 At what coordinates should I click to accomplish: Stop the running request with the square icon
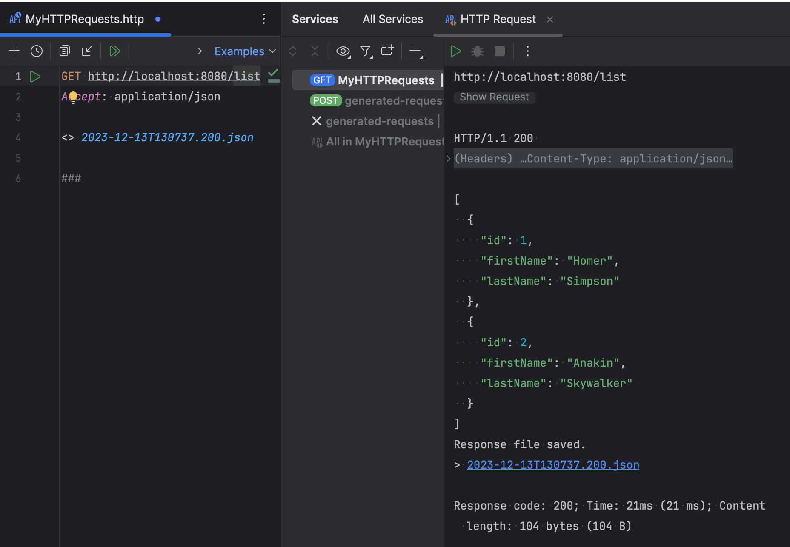[499, 51]
